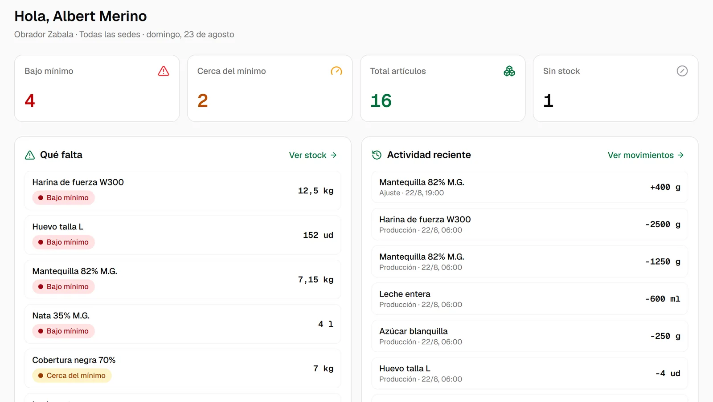Screen dimensions: 713x402
Task: Open the Cerca del mínimo summary card
Action: click(x=270, y=88)
